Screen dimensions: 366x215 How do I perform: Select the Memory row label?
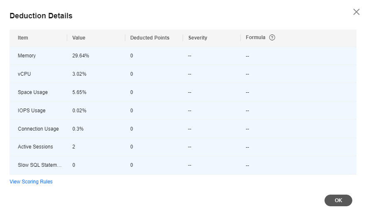click(27, 56)
